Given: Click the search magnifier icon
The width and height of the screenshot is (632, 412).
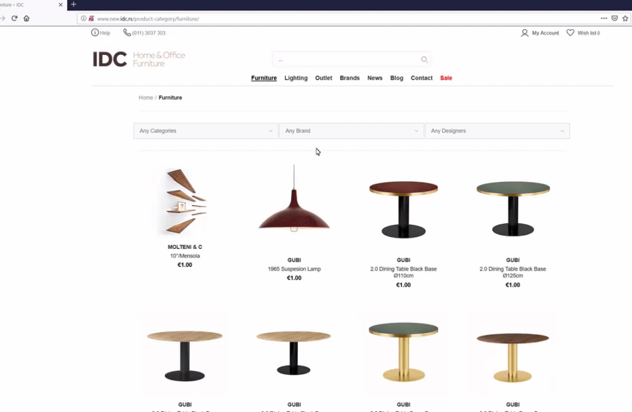Looking at the screenshot, I should coord(425,59).
